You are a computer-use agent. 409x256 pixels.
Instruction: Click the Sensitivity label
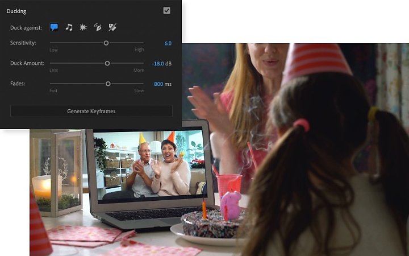click(x=23, y=43)
